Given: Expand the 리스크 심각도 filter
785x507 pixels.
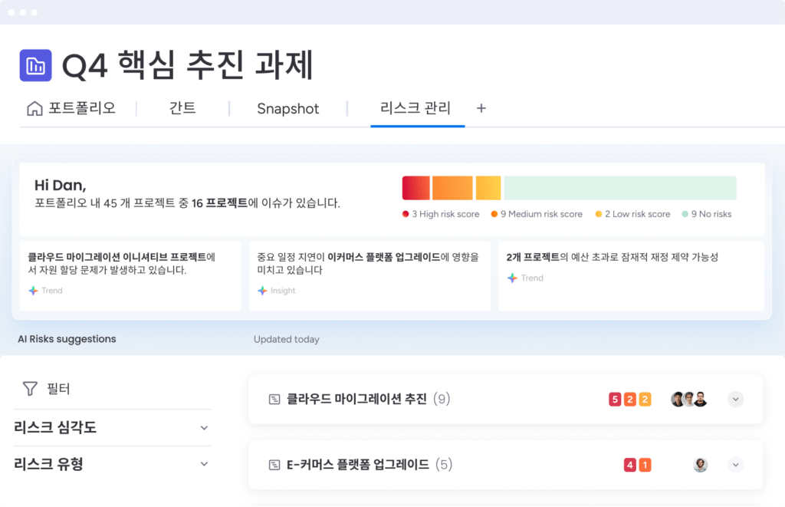Looking at the screenshot, I should [204, 428].
